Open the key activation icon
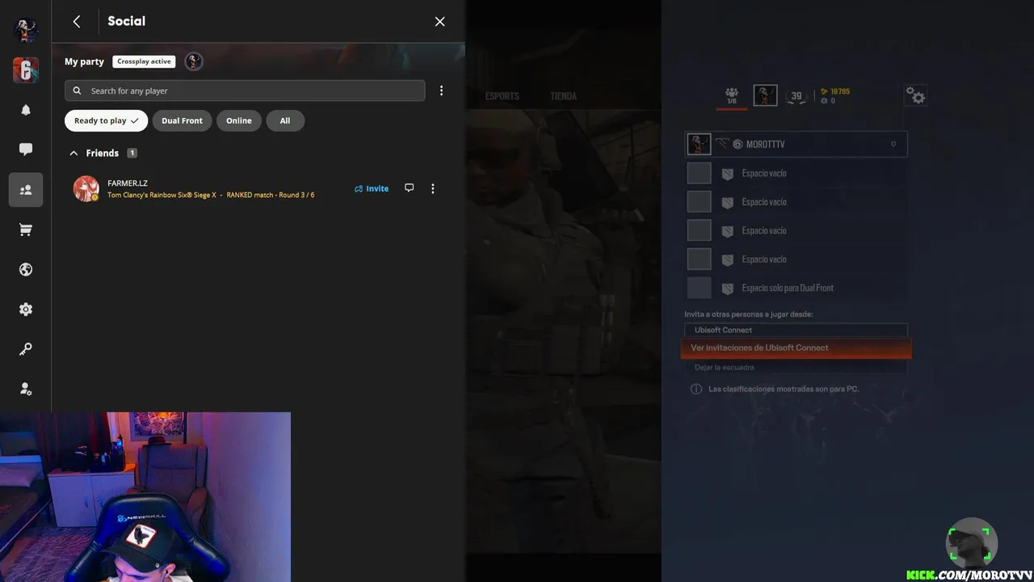Screen dimensions: 1034x582 [x=26, y=349]
